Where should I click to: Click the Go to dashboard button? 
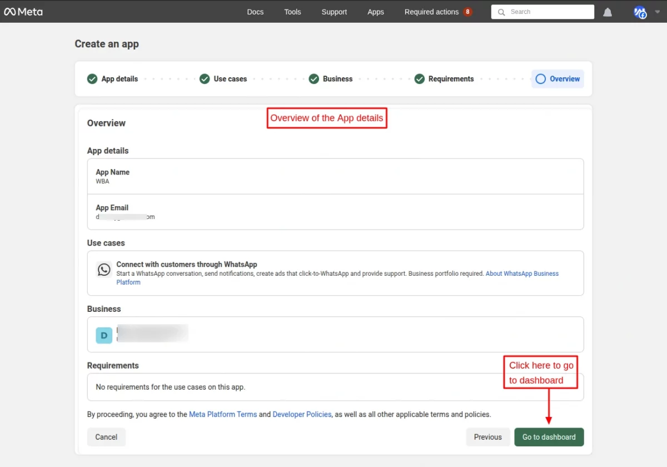(x=549, y=437)
